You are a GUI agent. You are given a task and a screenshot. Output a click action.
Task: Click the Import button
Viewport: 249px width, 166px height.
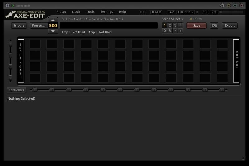(19, 25)
